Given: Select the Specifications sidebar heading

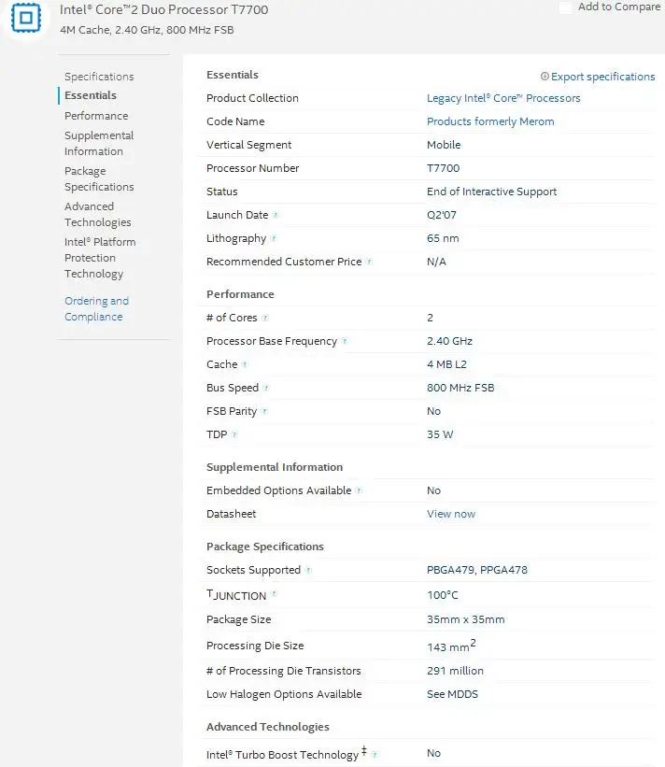Looking at the screenshot, I should [99, 77].
